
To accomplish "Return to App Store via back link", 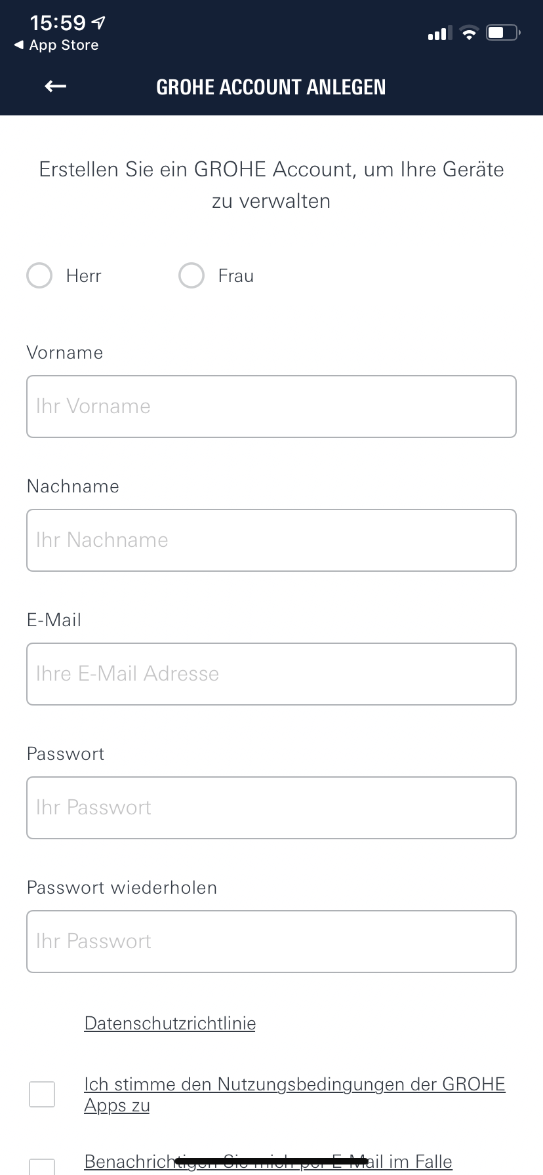I will coord(56,45).
